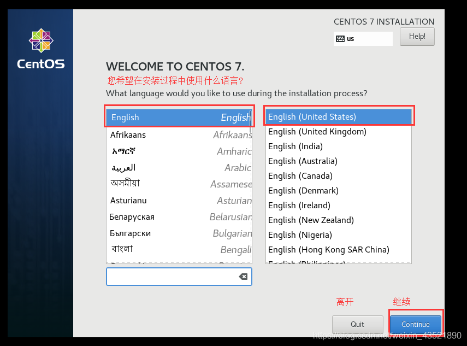
Task: Pick English (Canada) locale
Action: click(x=339, y=176)
